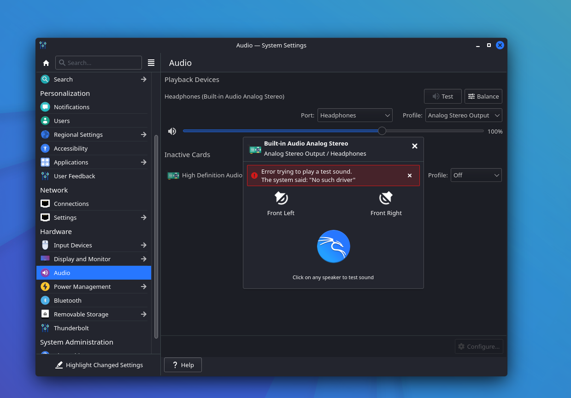Image resolution: width=571 pixels, height=398 pixels.
Task: Click the Kali dragon logo in the popup
Action: [x=333, y=246]
